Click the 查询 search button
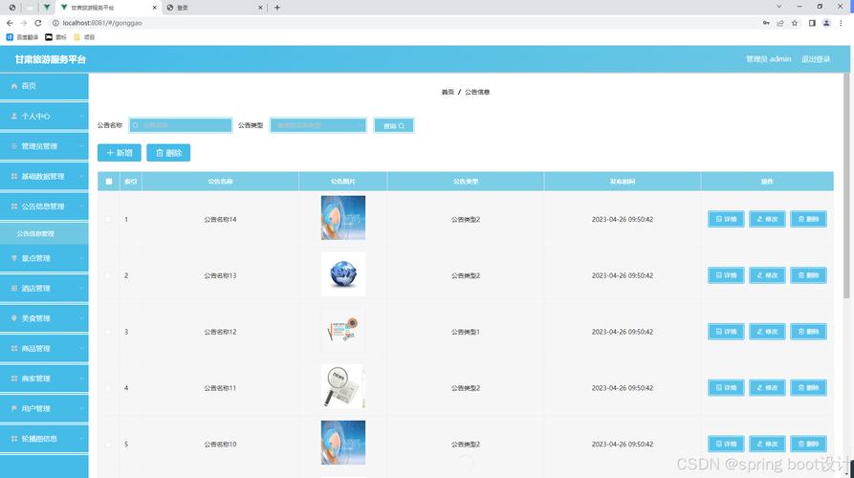Image resolution: width=854 pixels, height=478 pixels. coord(394,125)
